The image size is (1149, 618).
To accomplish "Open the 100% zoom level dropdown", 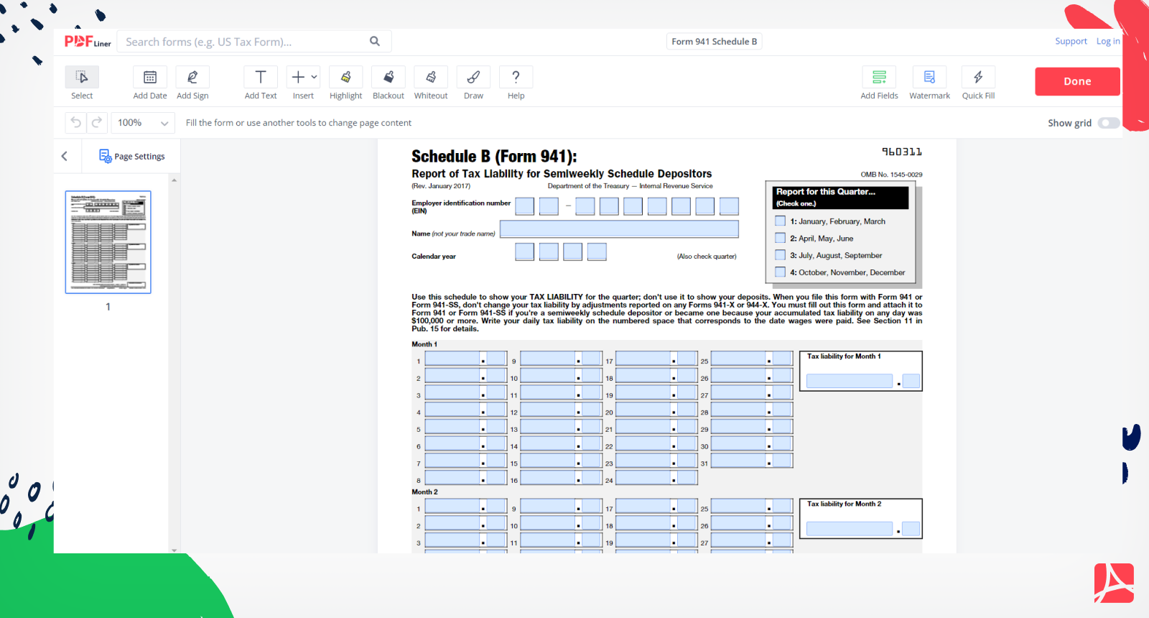I will 143,123.
